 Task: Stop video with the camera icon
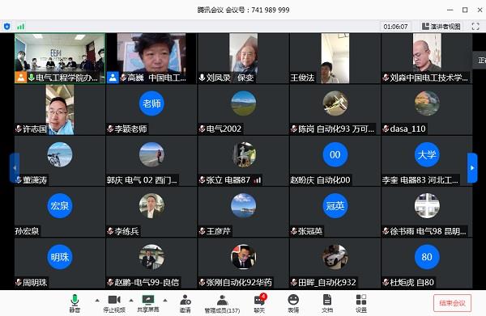[114, 303]
